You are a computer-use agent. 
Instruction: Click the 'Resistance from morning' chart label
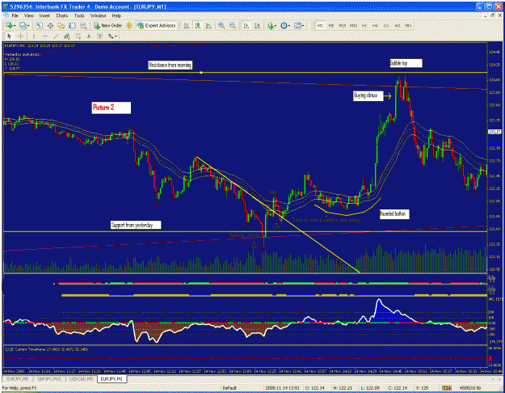pyautogui.click(x=170, y=65)
